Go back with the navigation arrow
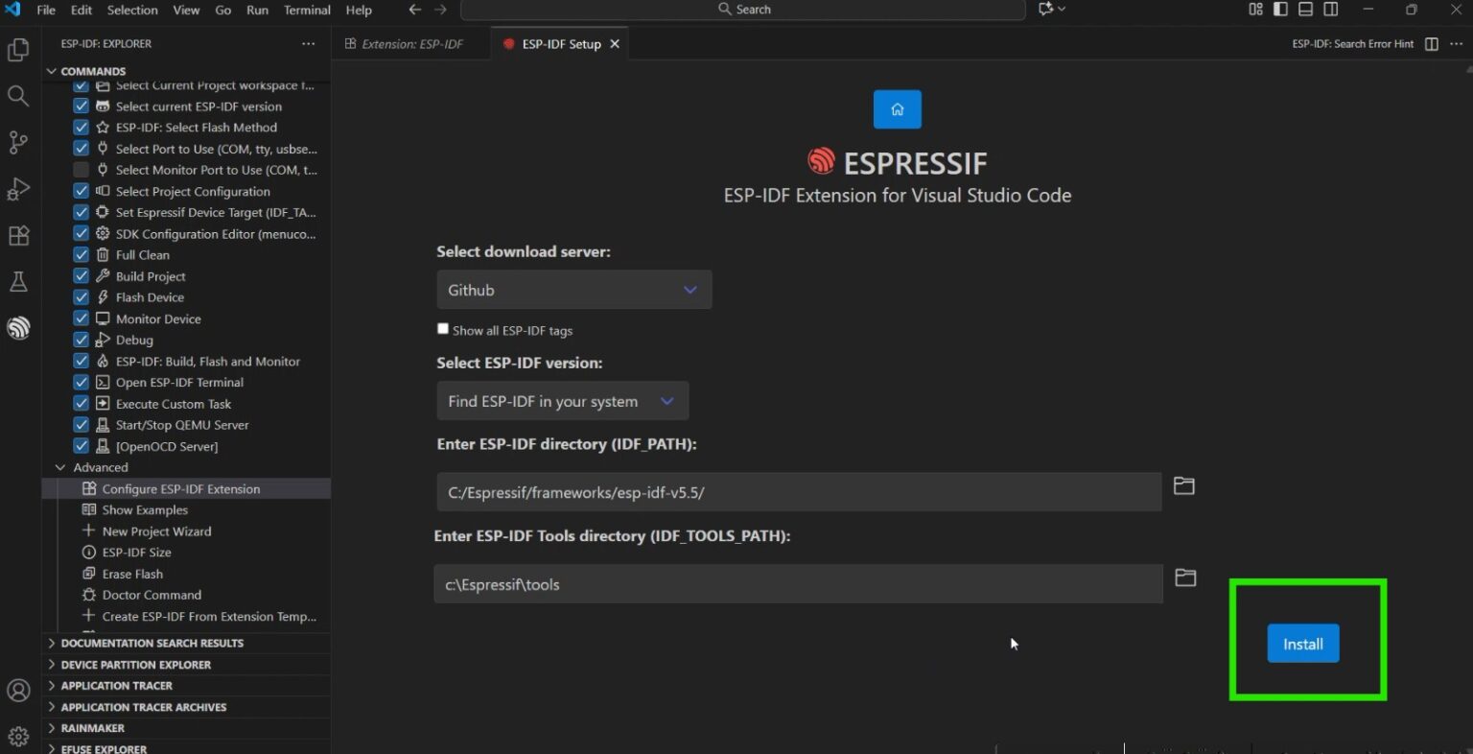 pyautogui.click(x=414, y=10)
